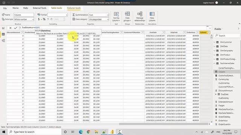Click the Save icon in title bar
The height and width of the screenshot is (135, 241).
(4, 3)
